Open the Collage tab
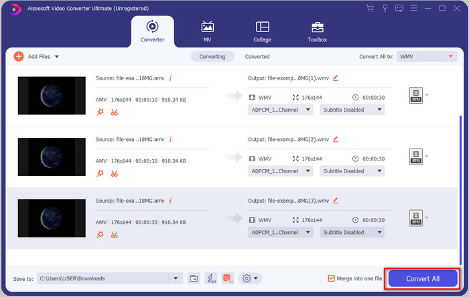 pyautogui.click(x=263, y=31)
